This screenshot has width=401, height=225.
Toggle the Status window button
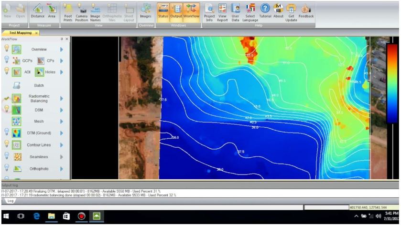point(163,10)
